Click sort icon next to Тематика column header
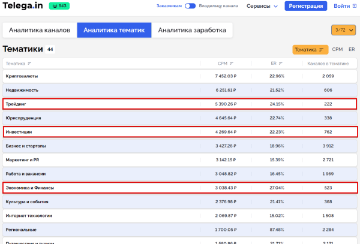 [x=29, y=63]
